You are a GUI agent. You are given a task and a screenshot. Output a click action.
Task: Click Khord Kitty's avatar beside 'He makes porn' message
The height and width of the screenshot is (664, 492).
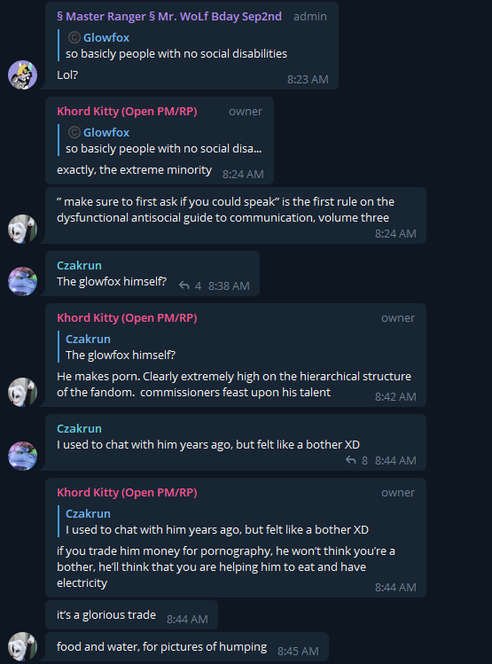point(22,392)
